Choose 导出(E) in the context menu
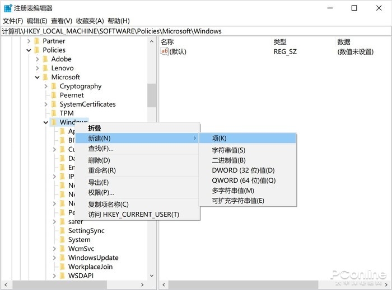Image resolution: width=392 pixels, height=290 pixels. pyautogui.click(x=137, y=182)
